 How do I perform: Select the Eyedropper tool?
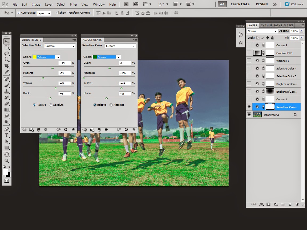7,72
